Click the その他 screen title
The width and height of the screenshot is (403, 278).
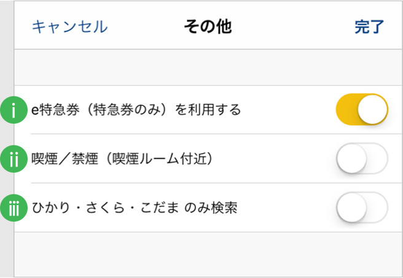point(208,27)
